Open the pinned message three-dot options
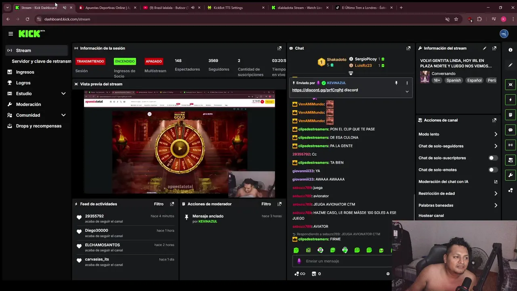Screen dimensions: 517x291 [x=407, y=83]
